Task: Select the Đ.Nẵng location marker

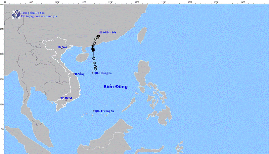Action: [74, 74]
